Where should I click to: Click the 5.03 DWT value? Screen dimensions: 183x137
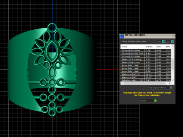[159, 68]
